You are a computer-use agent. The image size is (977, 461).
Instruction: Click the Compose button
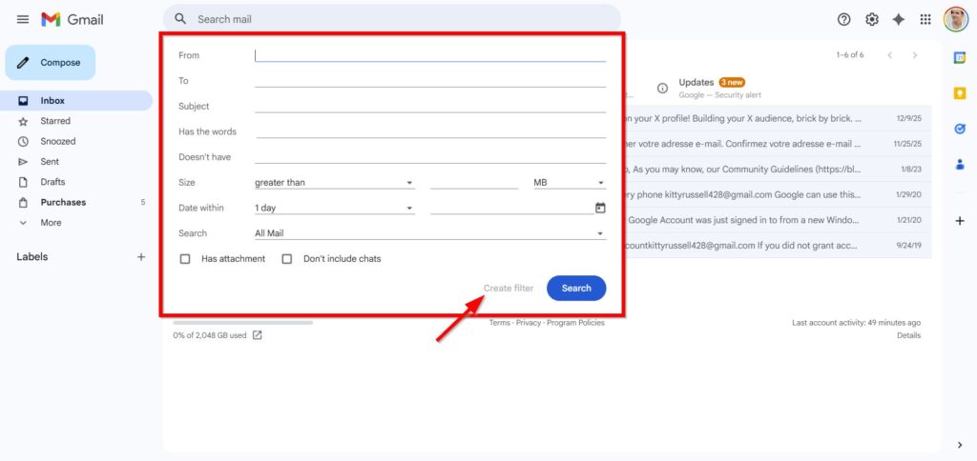tap(51, 62)
